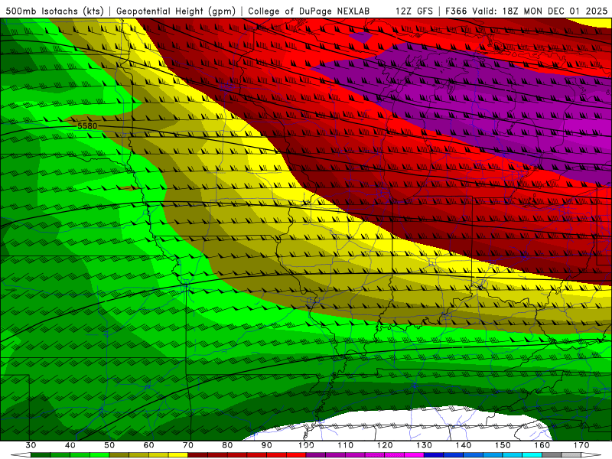Pick the bright red swatch ending at 100
612x459 pixels.
296,455
